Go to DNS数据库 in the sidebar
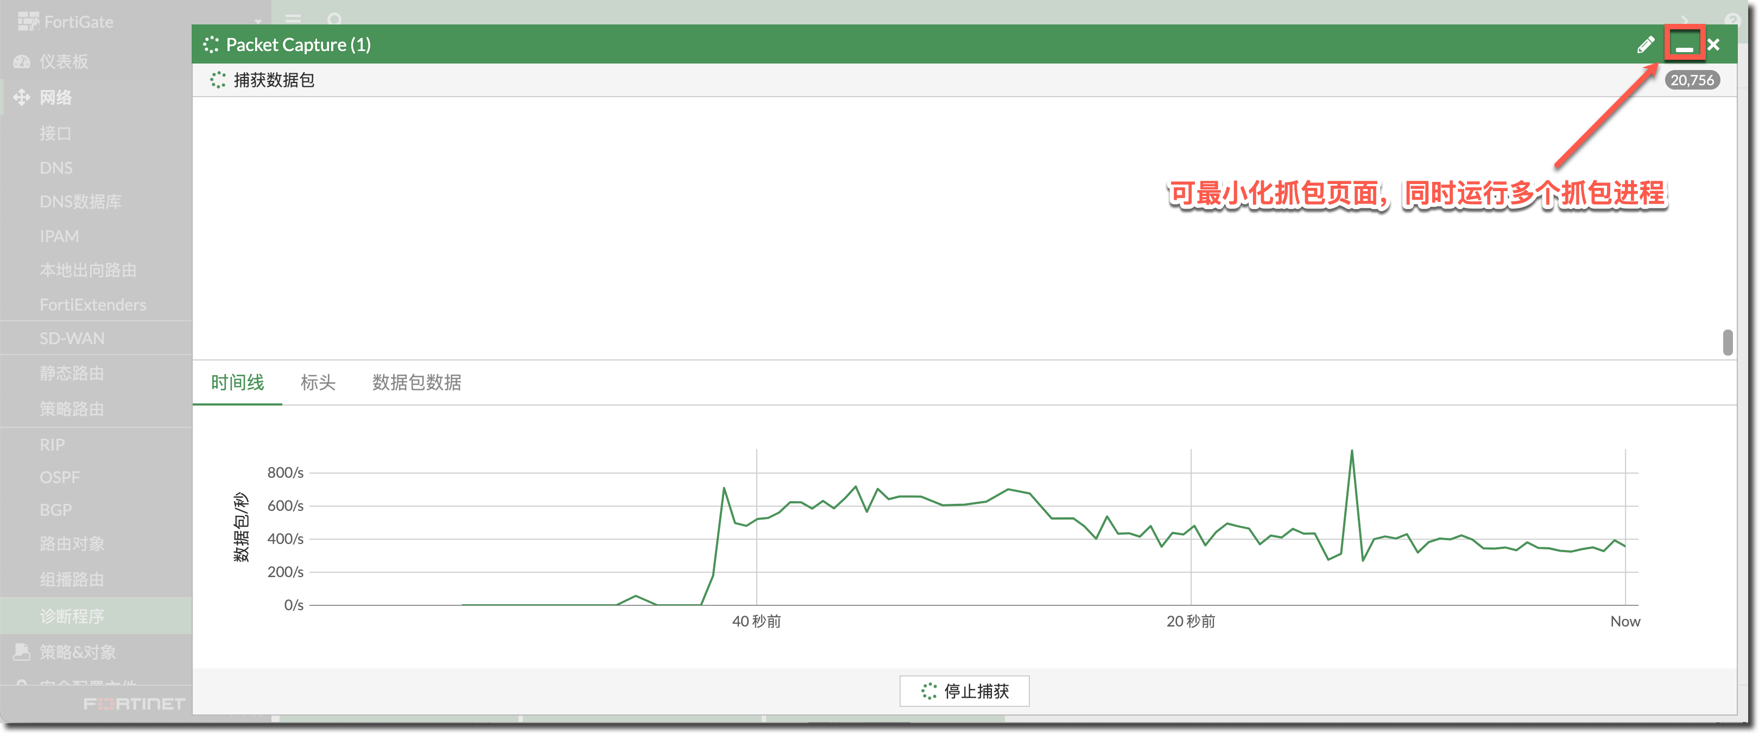This screenshot has height=734, width=1759. [x=80, y=201]
